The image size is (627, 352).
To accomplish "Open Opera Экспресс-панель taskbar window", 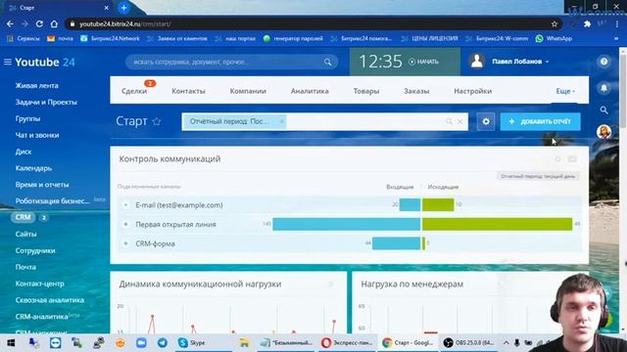I will point(347,343).
